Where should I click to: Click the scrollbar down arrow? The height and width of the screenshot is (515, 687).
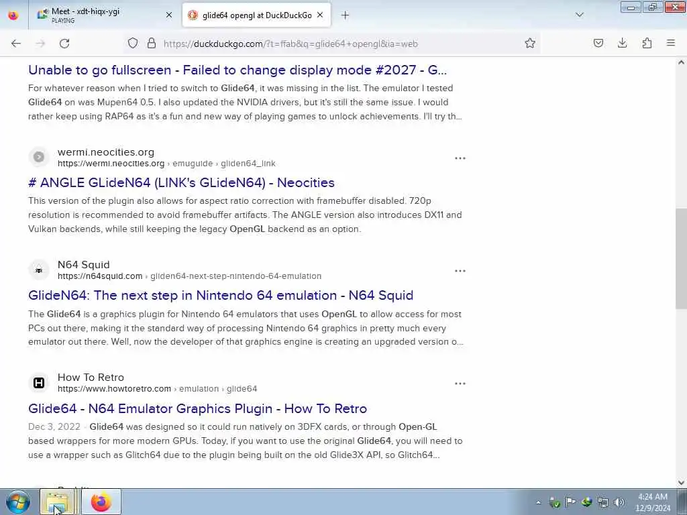pyautogui.click(x=681, y=483)
